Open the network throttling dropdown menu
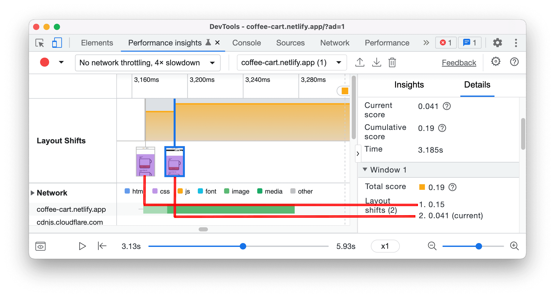This screenshot has width=555, height=297. (x=147, y=62)
